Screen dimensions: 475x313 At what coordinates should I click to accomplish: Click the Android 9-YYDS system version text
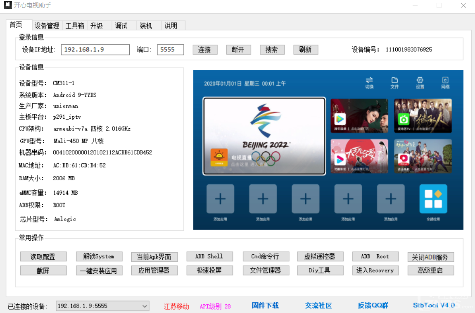(74, 95)
